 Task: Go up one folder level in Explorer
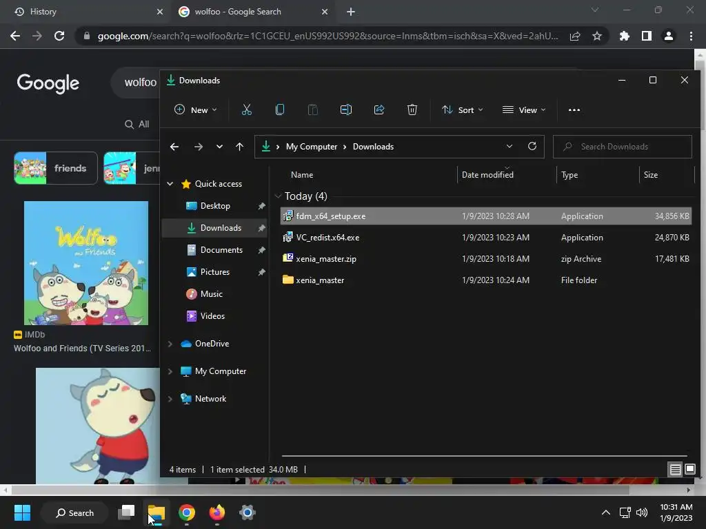(x=239, y=147)
